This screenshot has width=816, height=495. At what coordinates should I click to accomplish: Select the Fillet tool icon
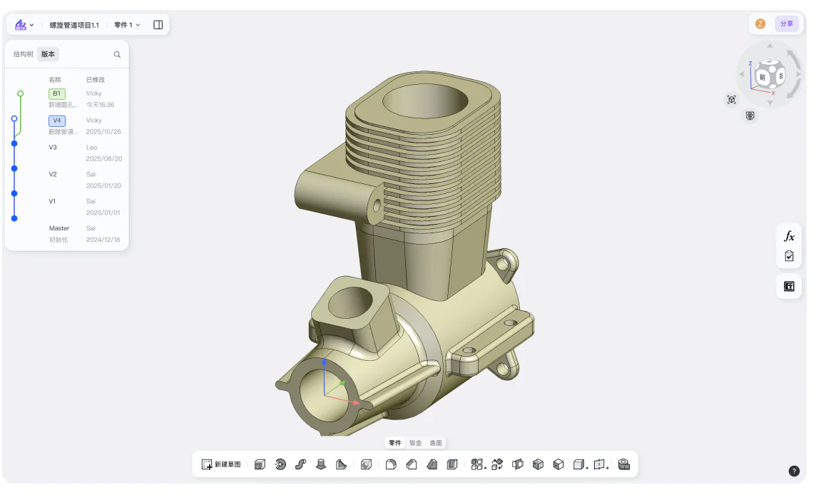[x=391, y=464]
